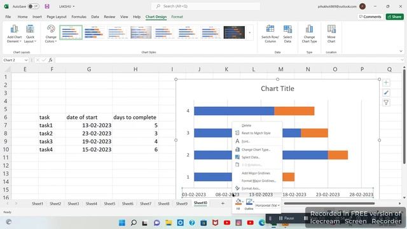407x229 pixels.
Task: Click Fill paint bucket in mini toolbar
Action: click(238, 202)
